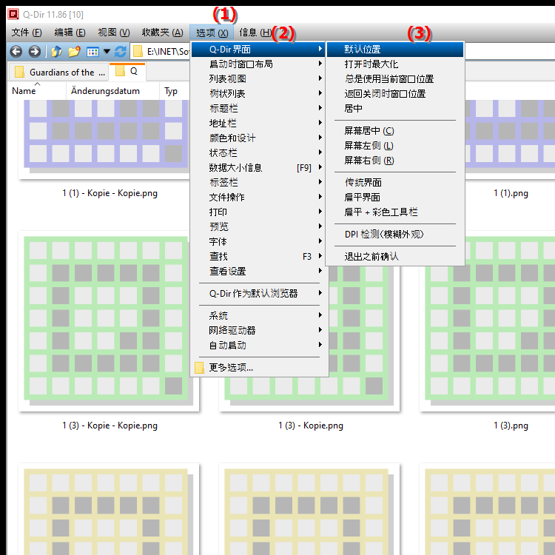This screenshot has height=555, width=555.
Task: Open the 查找 F3 submenu
Action: tap(259, 256)
